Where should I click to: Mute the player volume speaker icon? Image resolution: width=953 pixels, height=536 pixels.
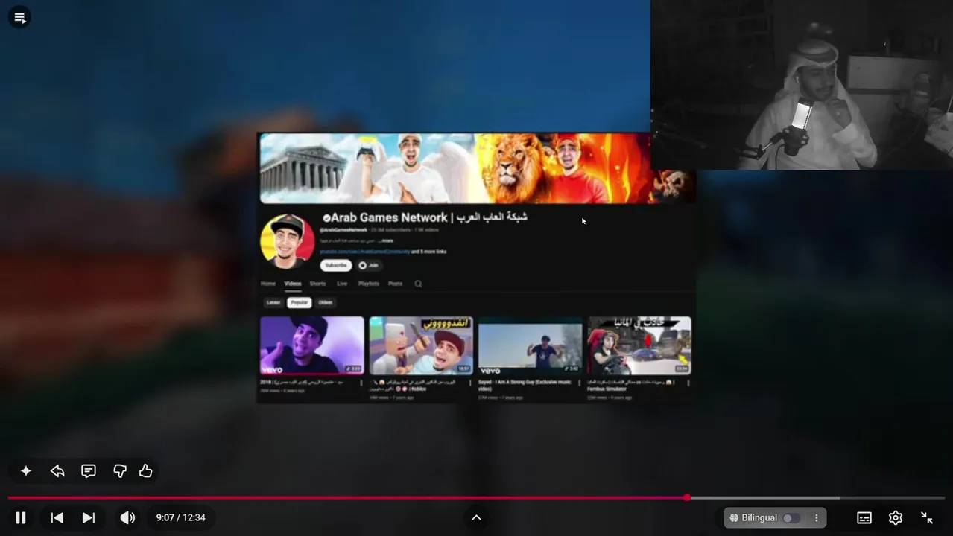(x=127, y=517)
